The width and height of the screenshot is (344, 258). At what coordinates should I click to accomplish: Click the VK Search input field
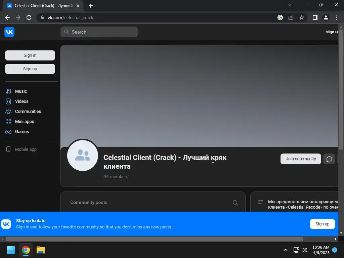tap(99, 32)
